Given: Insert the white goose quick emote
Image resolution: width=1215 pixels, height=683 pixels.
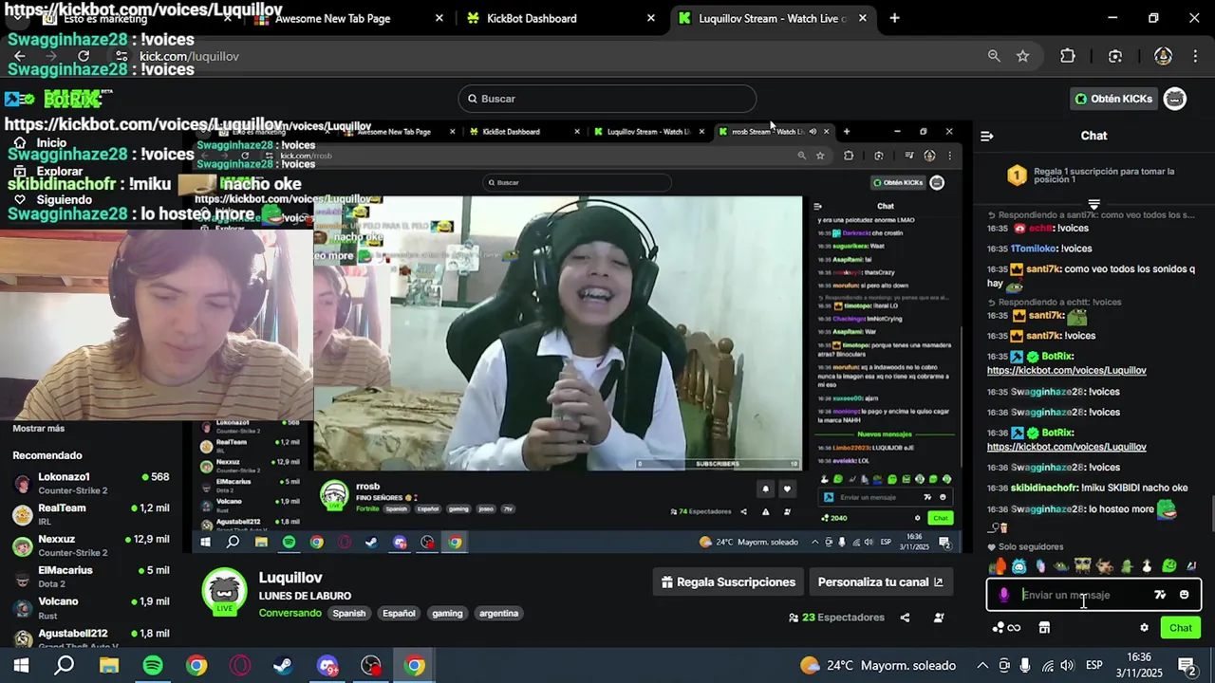Looking at the screenshot, I should click(x=1147, y=566).
